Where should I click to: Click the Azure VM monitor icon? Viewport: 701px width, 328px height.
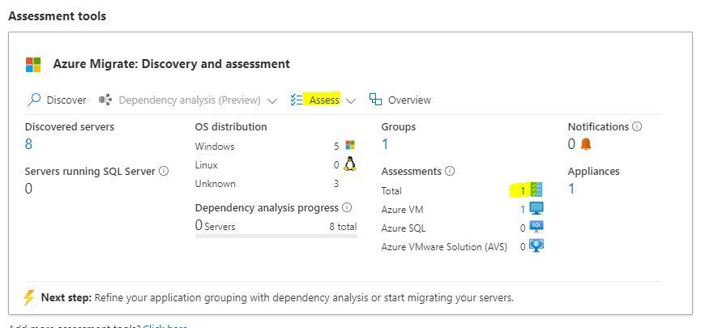point(536,208)
